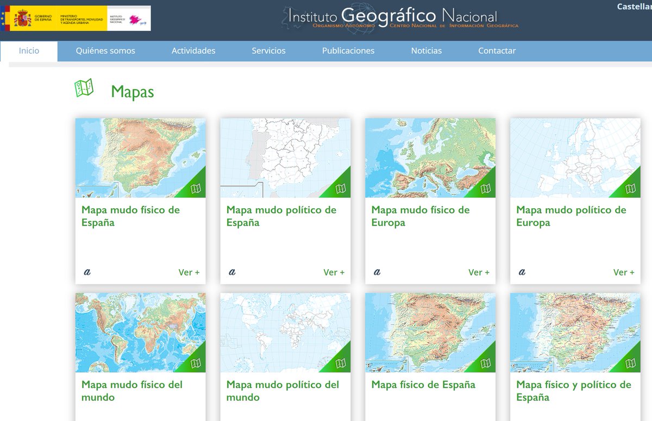Click the Mapas section heading
Image resolution: width=652 pixels, height=421 pixels.
[133, 92]
